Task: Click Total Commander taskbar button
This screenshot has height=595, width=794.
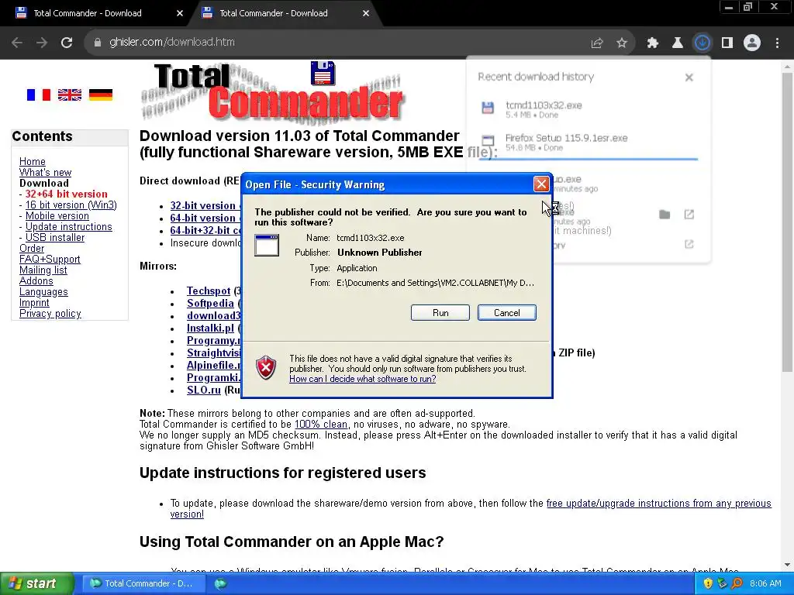Action: click(143, 583)
